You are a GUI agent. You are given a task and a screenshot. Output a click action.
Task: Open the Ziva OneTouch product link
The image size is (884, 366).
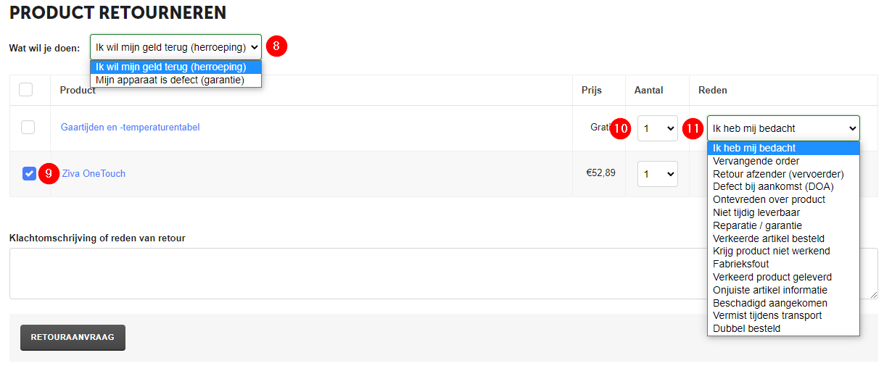[x=94, y=174]
